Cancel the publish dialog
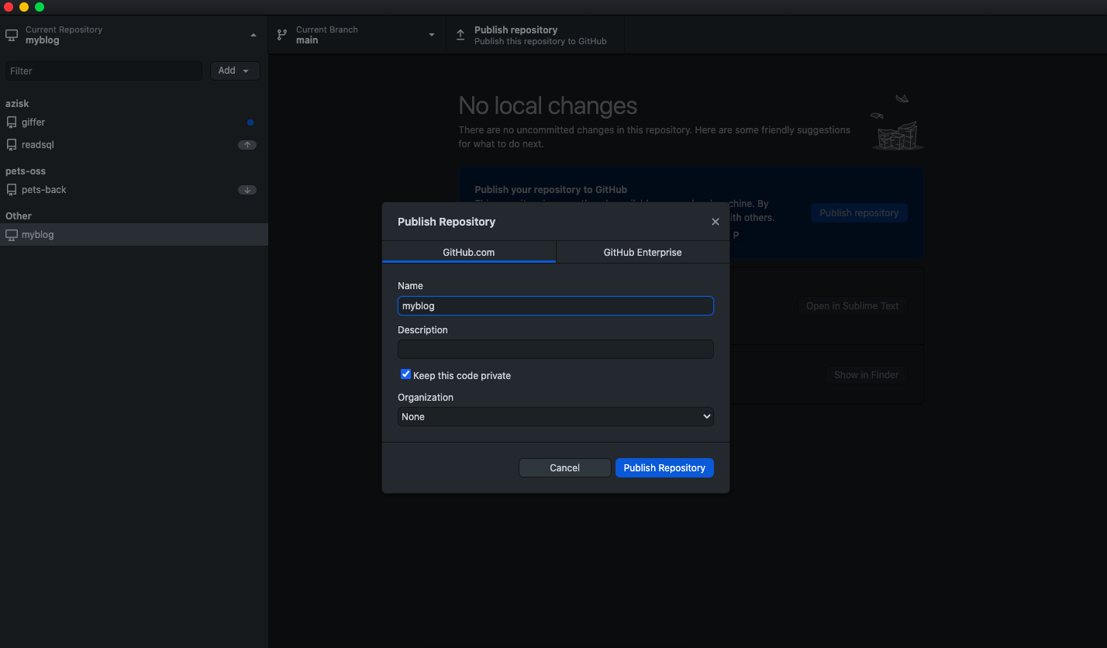The width and height of the screenshot is (1107, 648). coord(565,467)
